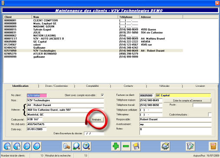The height and width of the screenshot is (158, 220).
Task: Select the CLIENT COMPTOIR row
Action: (93, 20)
